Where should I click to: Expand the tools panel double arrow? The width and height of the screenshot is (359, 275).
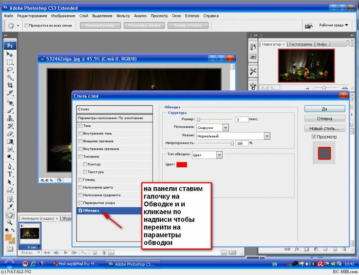pos(6,35)
